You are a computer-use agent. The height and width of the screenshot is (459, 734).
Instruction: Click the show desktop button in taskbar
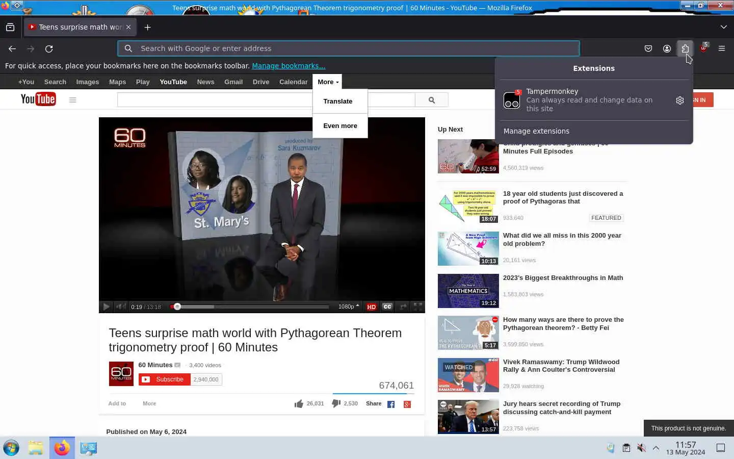click(x=721, y=448)
